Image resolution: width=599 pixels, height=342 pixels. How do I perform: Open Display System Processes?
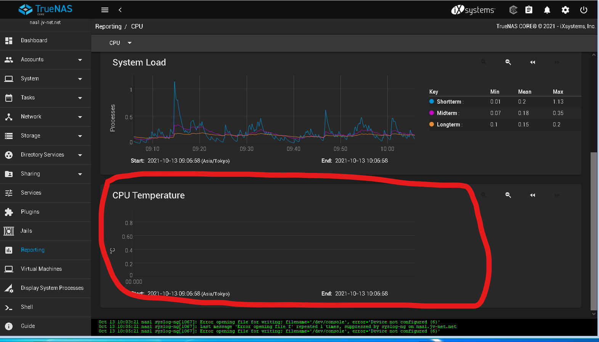tap(45, 288)
